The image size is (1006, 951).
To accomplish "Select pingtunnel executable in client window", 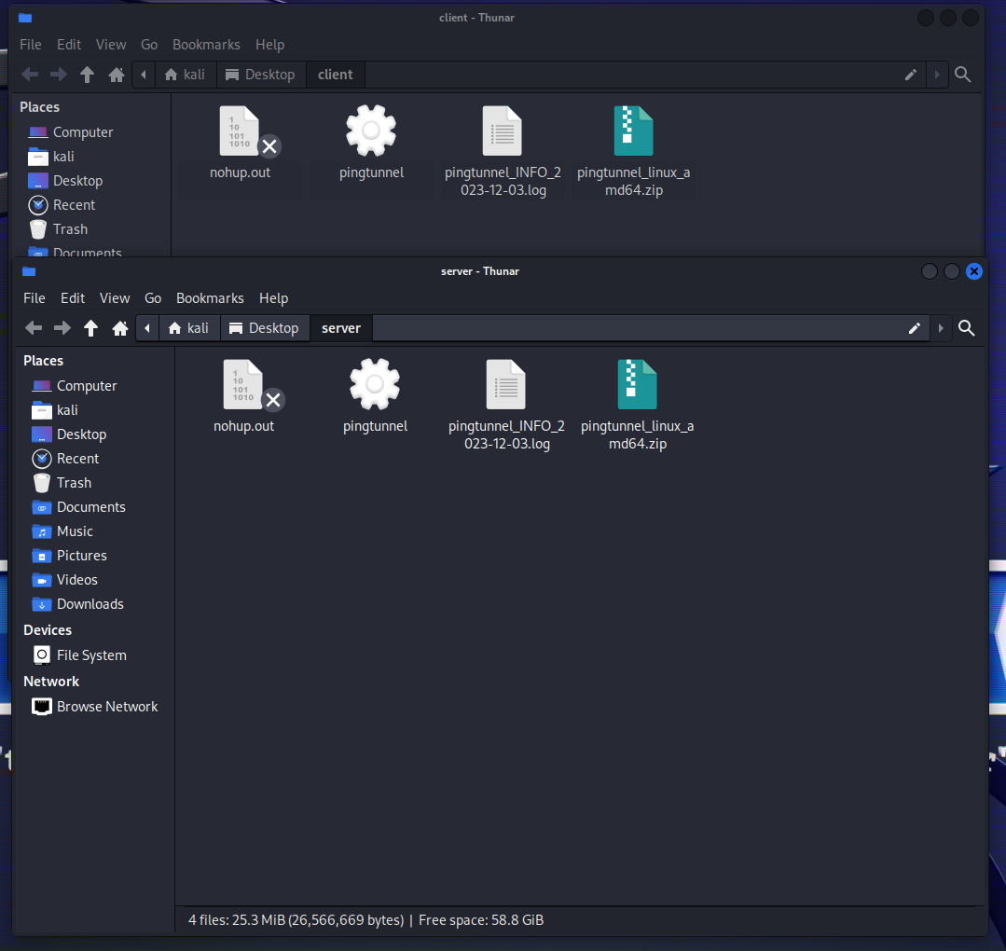I will click(x=371, y=143).
